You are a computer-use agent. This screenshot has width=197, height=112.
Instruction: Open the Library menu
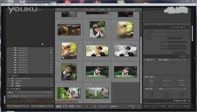22,4
